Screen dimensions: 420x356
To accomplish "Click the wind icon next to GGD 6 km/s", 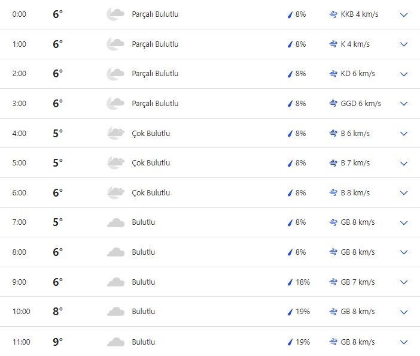I will [x=333, y=104].
